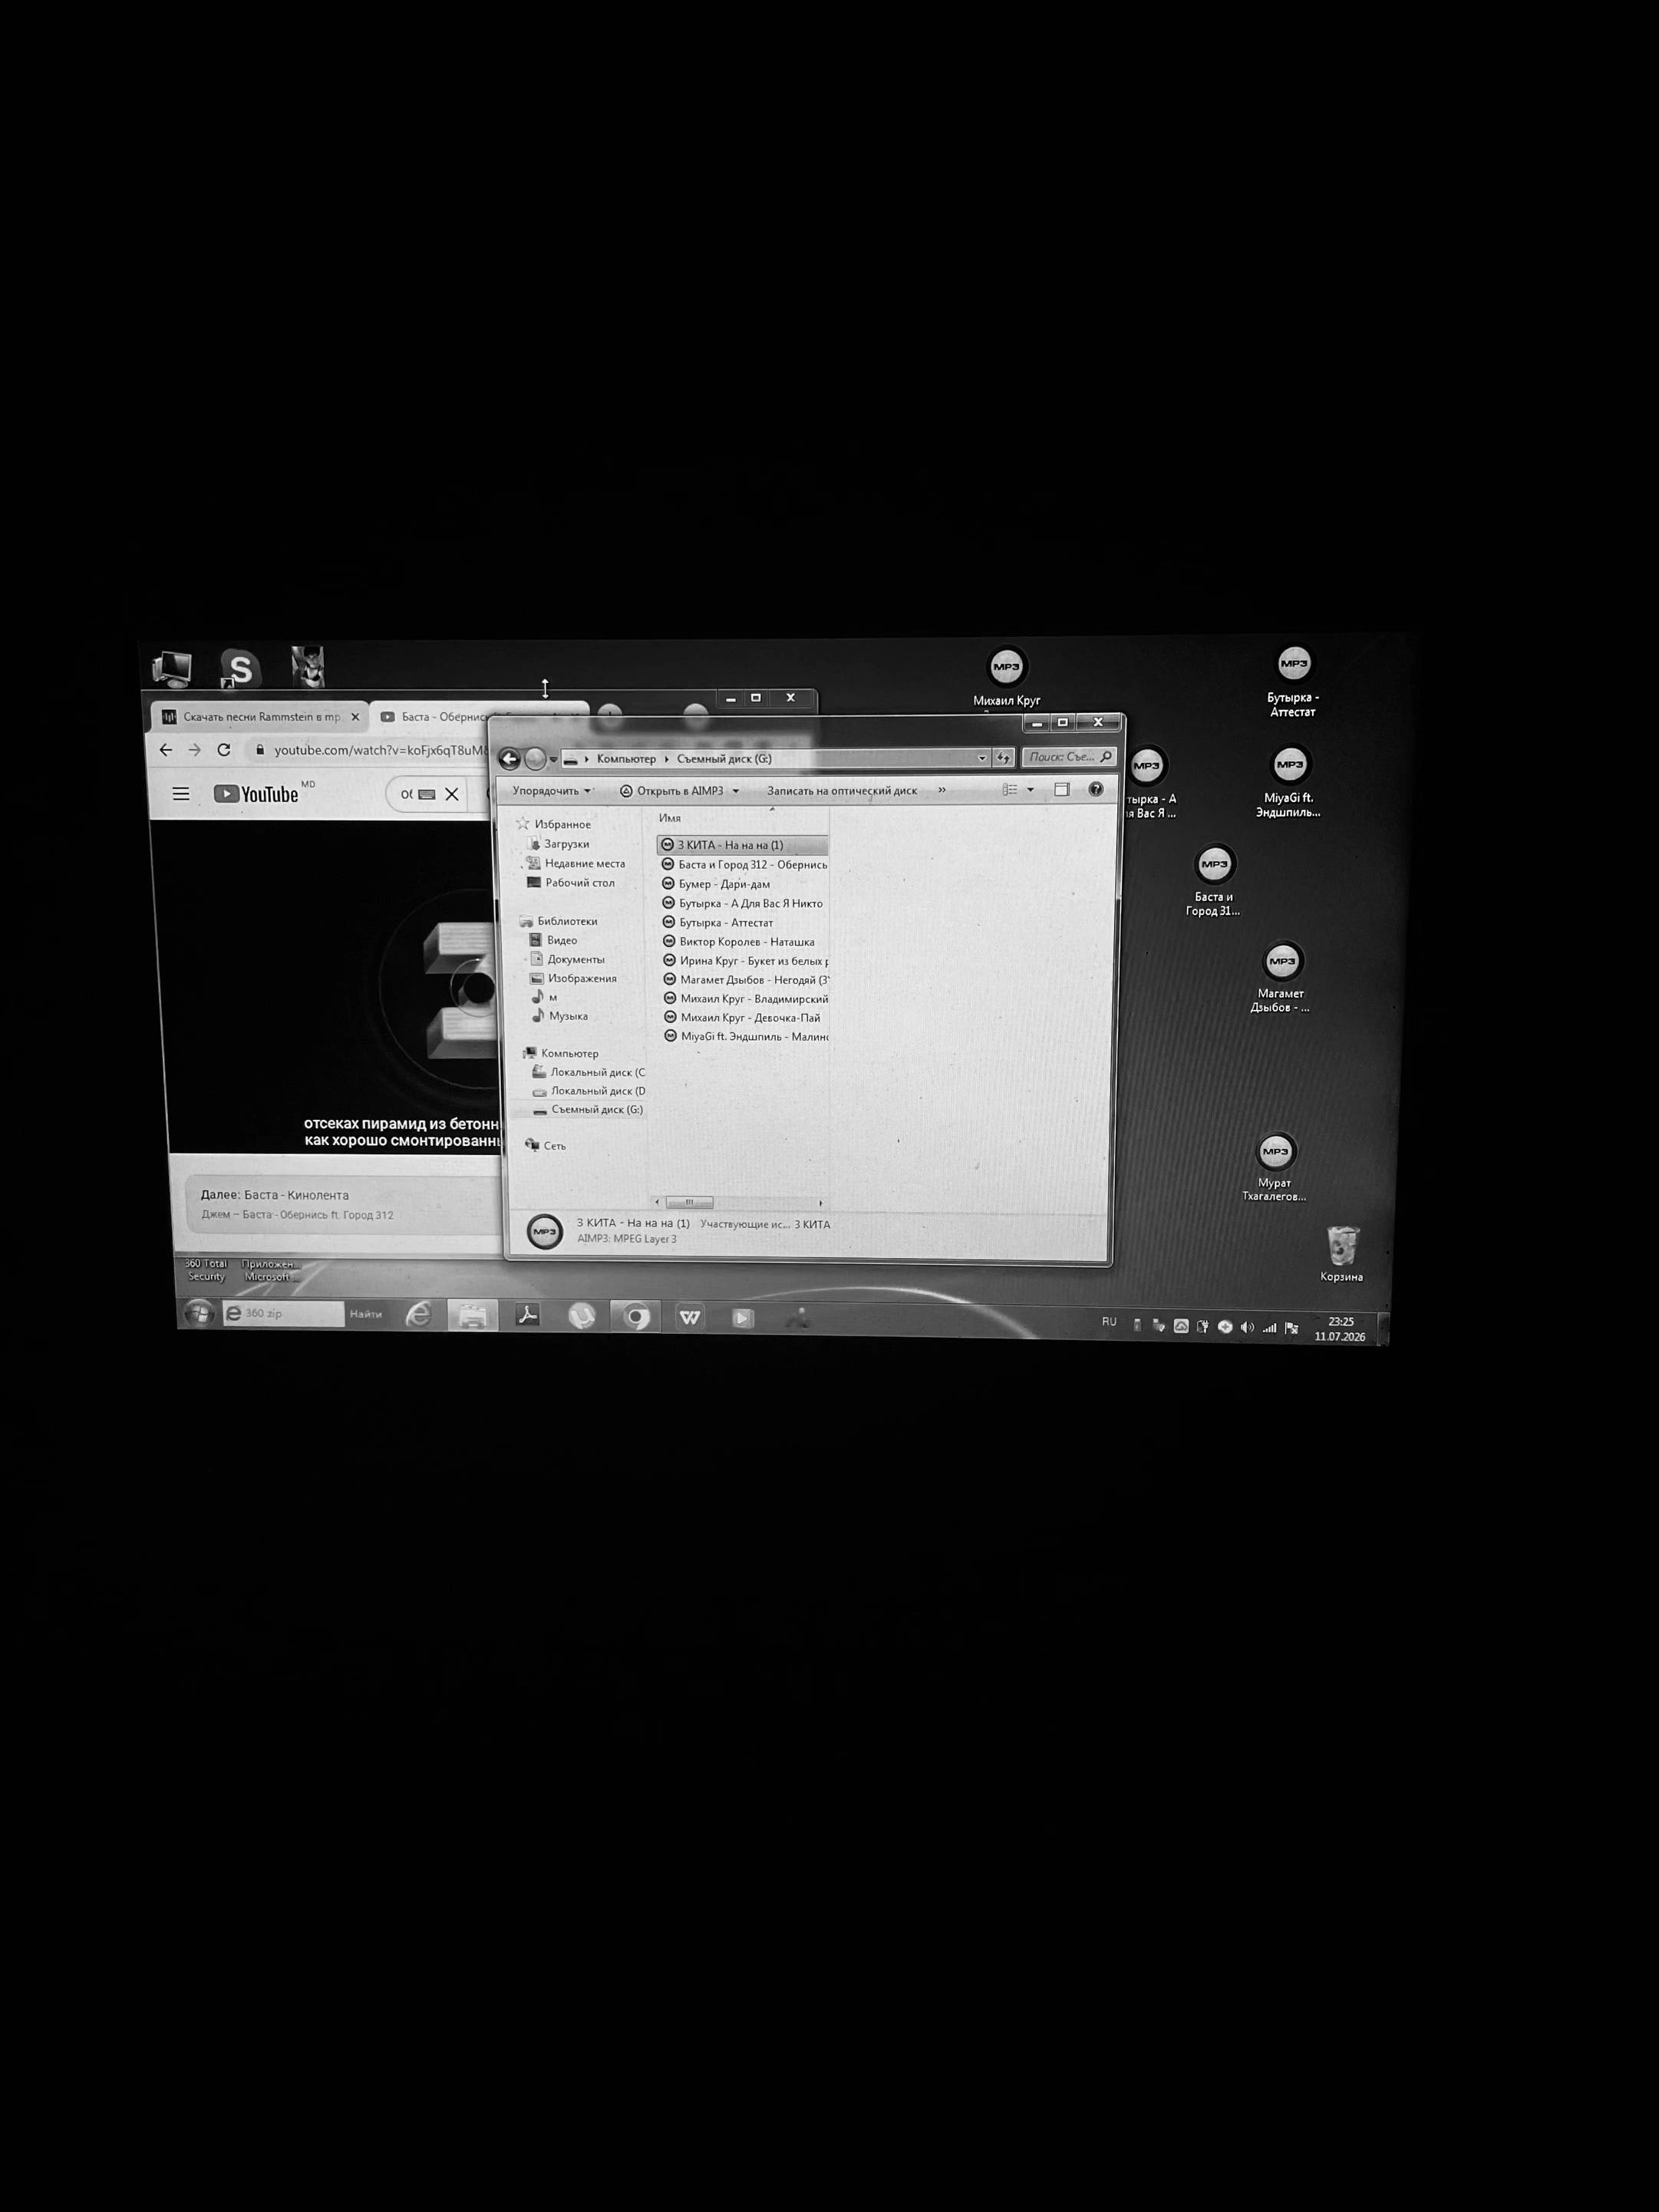Open the dropdown arrow next to Открыть в AIMP3
The image size is (1659, 2212).
coord(736,791)
